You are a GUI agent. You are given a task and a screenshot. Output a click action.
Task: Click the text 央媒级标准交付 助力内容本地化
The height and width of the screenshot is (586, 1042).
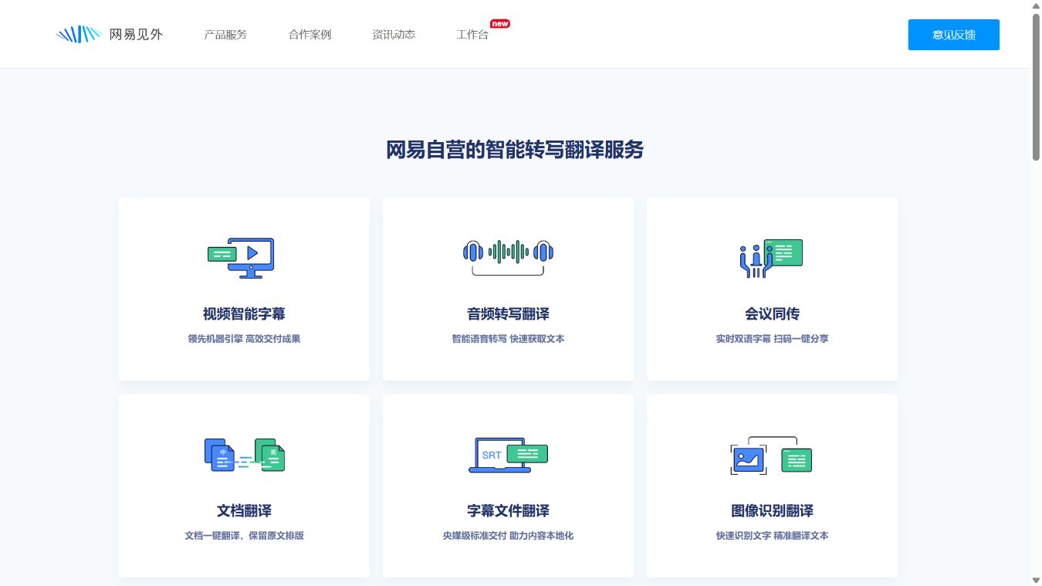tap(508, 536)
